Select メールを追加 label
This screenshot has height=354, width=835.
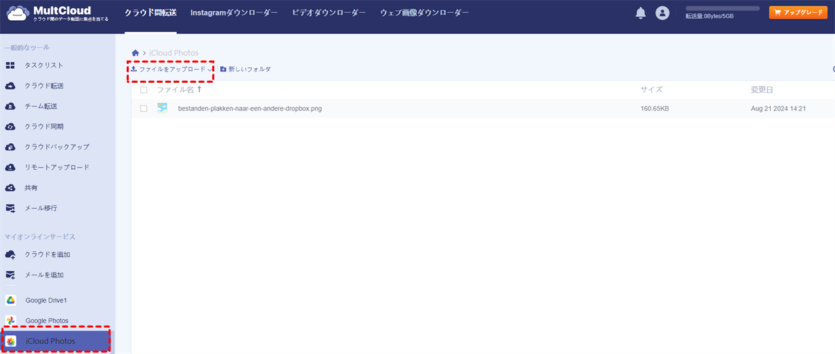pyautogui.click(x=45, y=275)
